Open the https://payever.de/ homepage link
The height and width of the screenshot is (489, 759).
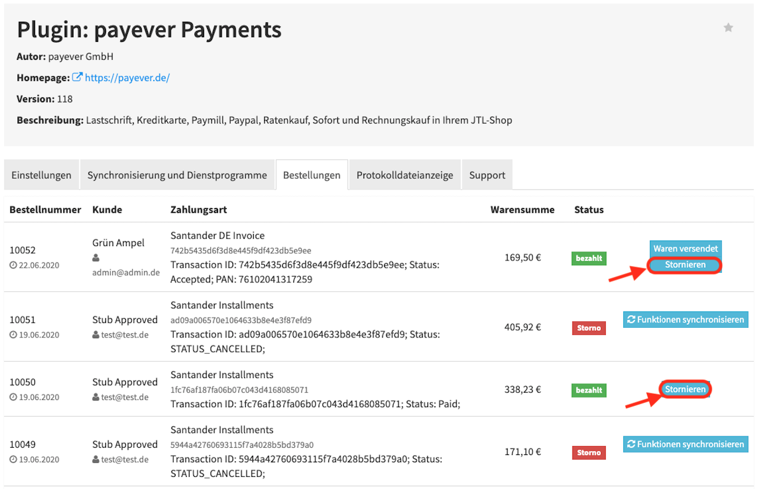(127, 78)
